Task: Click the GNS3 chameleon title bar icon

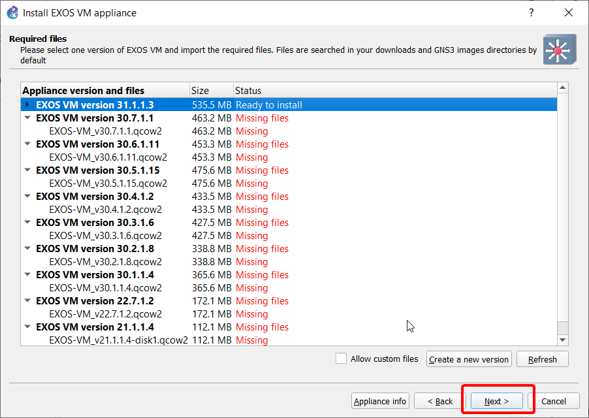Action: coord(13,12)
